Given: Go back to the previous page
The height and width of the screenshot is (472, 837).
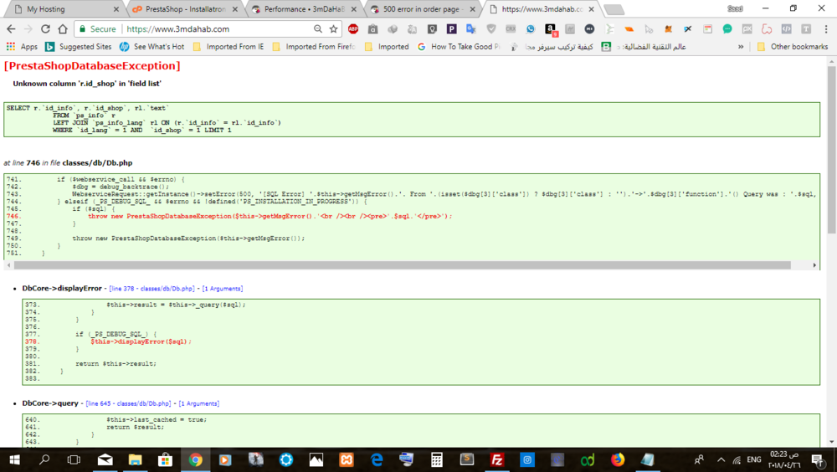Looking at the screenshot, I should [11, 28].
